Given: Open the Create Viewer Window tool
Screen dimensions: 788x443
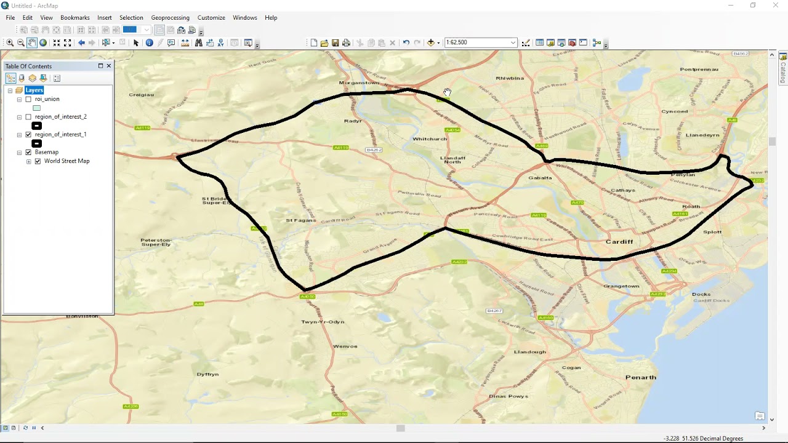Looking at the screenshot, I should [x=248, y=42].
